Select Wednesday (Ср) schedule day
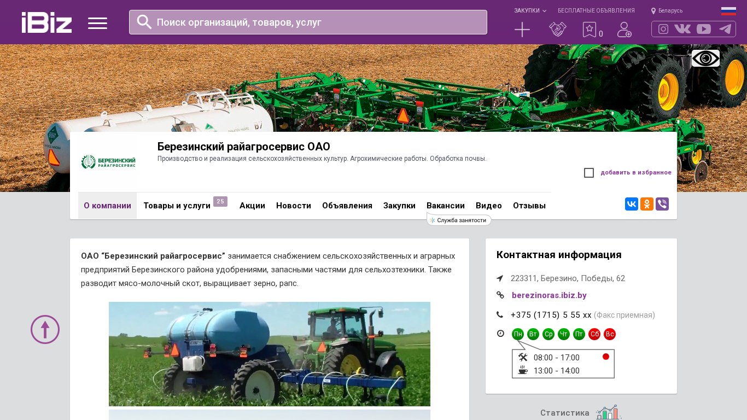Image resolution: width=747 pixels, height=420 pixels. 548,334
